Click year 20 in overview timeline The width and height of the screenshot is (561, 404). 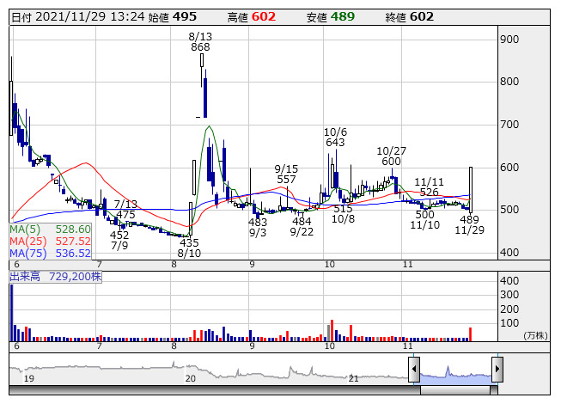[x=191, y=378]
